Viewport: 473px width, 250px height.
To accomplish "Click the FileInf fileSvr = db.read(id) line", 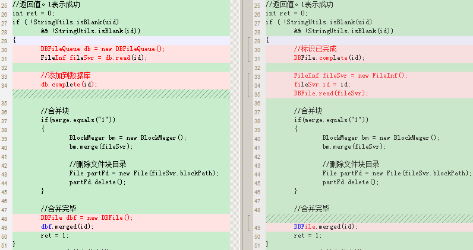I will point(121,58).
